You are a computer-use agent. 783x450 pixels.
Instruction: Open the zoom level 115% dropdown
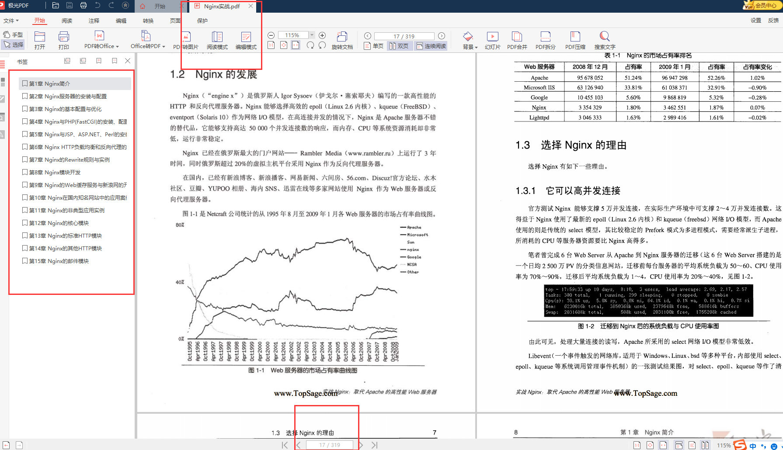(311, 35)
